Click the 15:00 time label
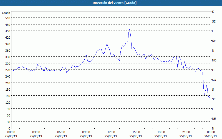The image size is (222, 139). pyautogui.click(x=136, y=132)
